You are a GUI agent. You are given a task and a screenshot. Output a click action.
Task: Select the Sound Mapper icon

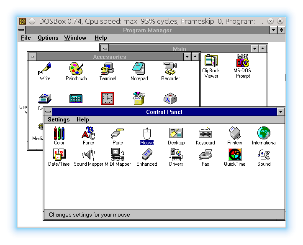[88, 157]
